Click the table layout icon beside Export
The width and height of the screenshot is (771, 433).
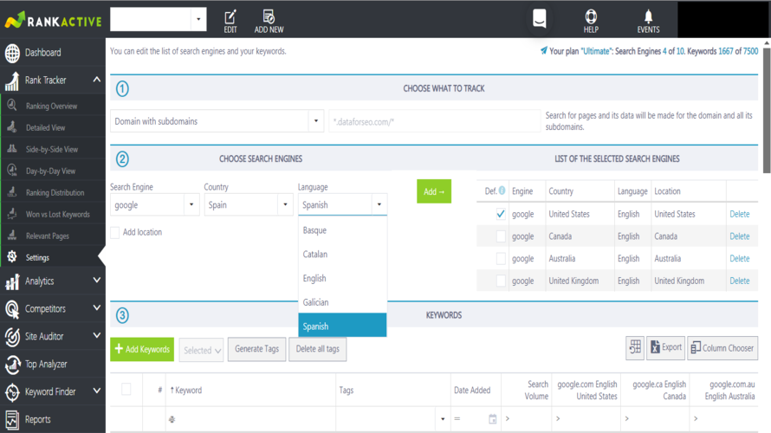click(x=635, y=347)
